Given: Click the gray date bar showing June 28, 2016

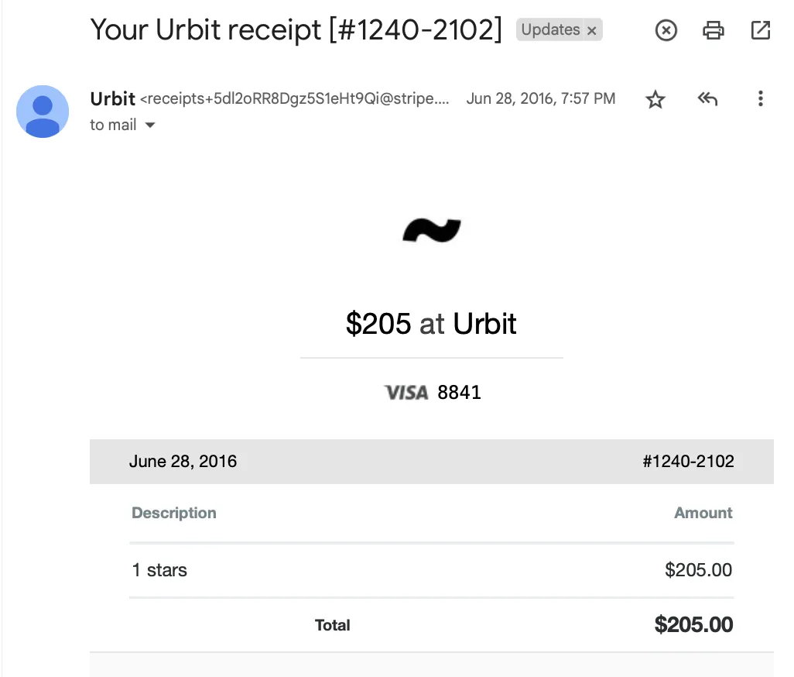Looking at the screenshot, I should pos(183,461).
